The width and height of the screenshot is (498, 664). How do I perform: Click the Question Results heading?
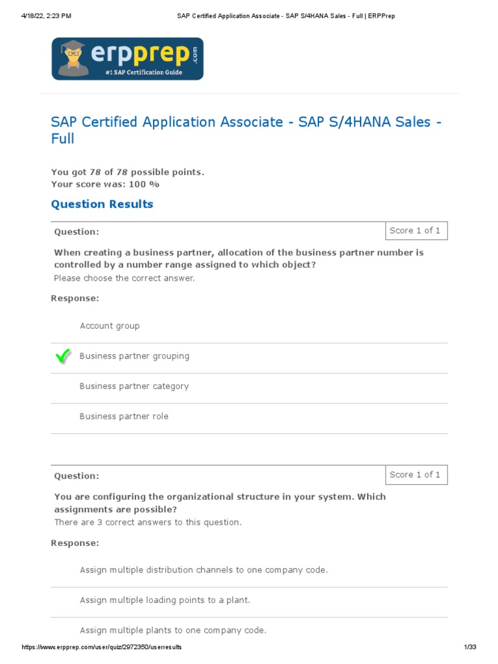102,204
